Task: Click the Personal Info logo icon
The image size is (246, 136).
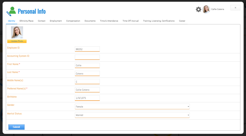Action: pos(11,11)
